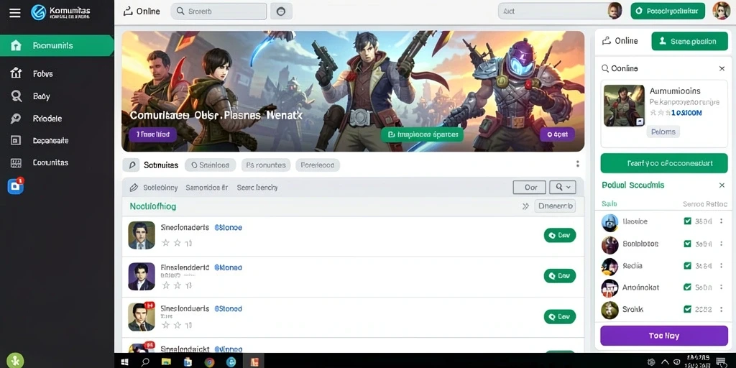Select the Snenlooe filter tab
Image resolution: width=736 pixels, height=368 pixels.
211,165
